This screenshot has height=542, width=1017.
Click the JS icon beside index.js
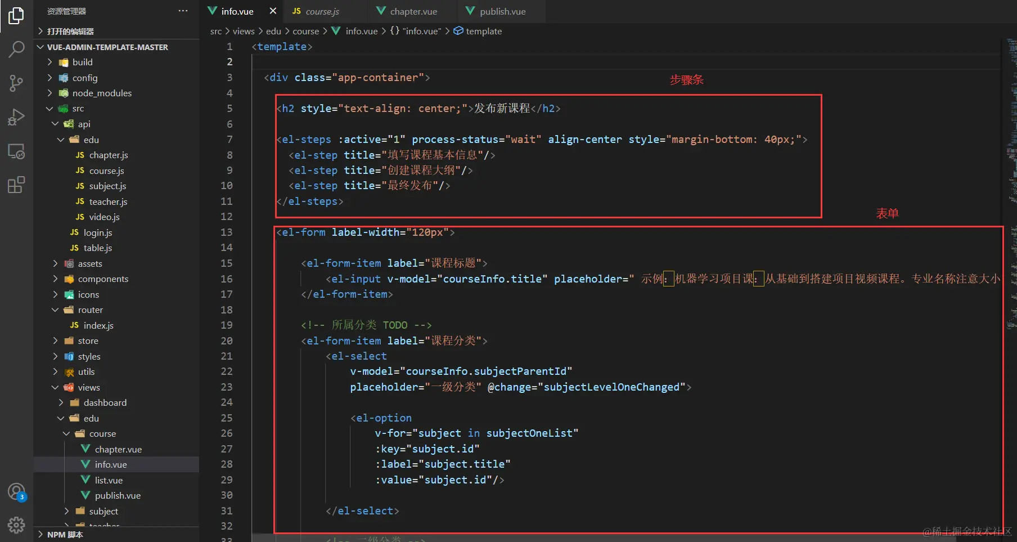click(74, 325)
